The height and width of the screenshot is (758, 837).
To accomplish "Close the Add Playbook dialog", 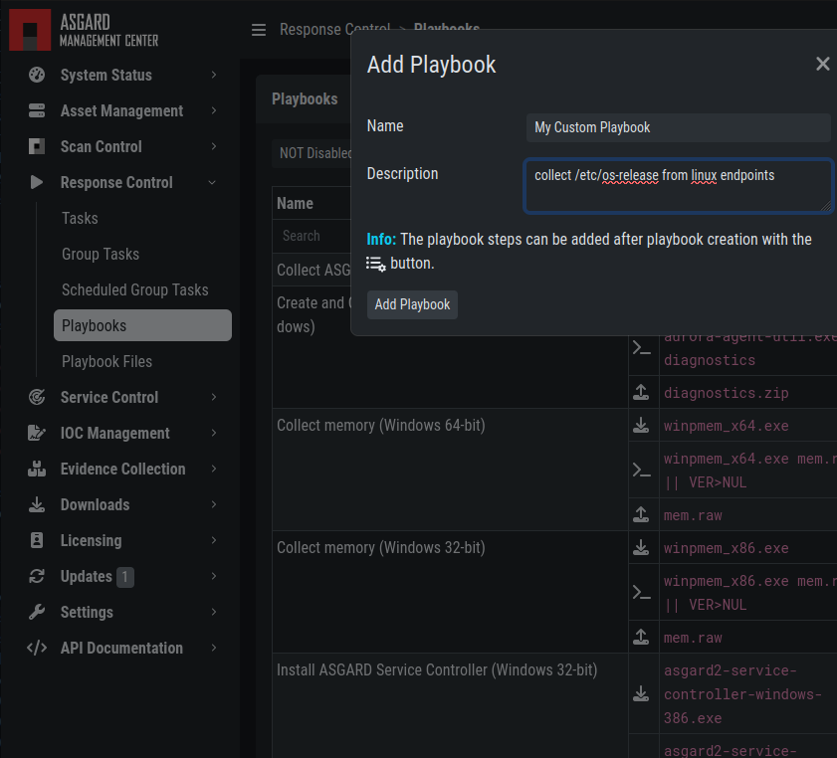I will coord(822,64).
